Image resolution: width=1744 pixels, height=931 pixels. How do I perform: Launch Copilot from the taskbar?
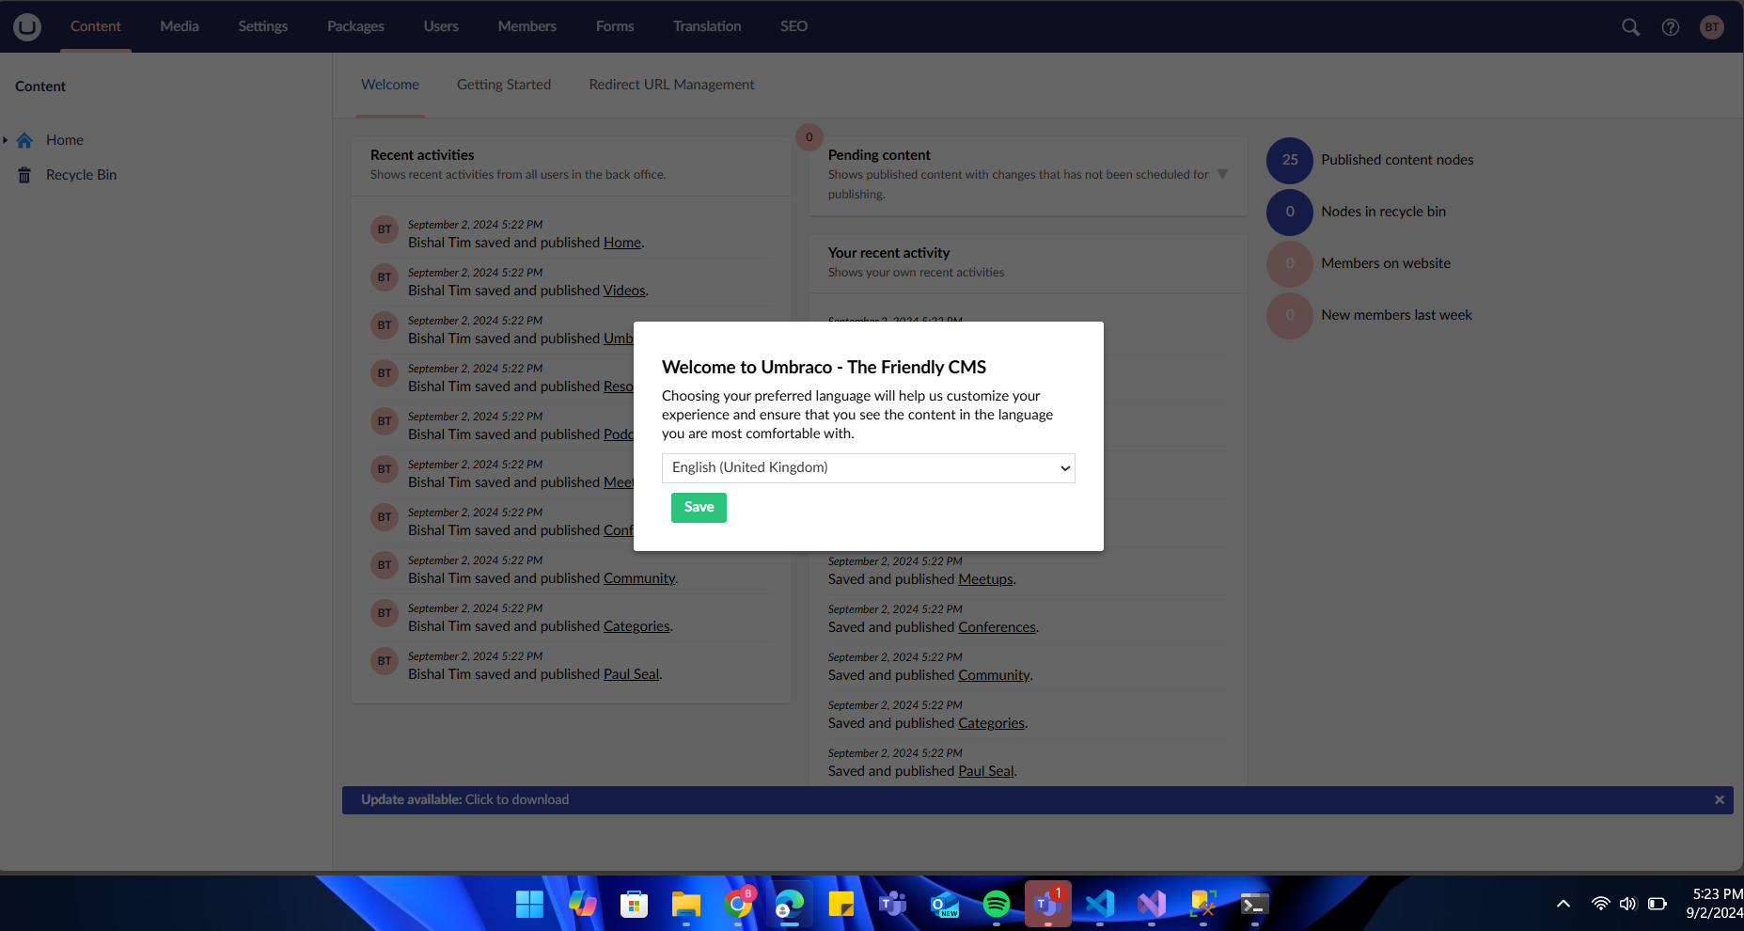point(582,905)
